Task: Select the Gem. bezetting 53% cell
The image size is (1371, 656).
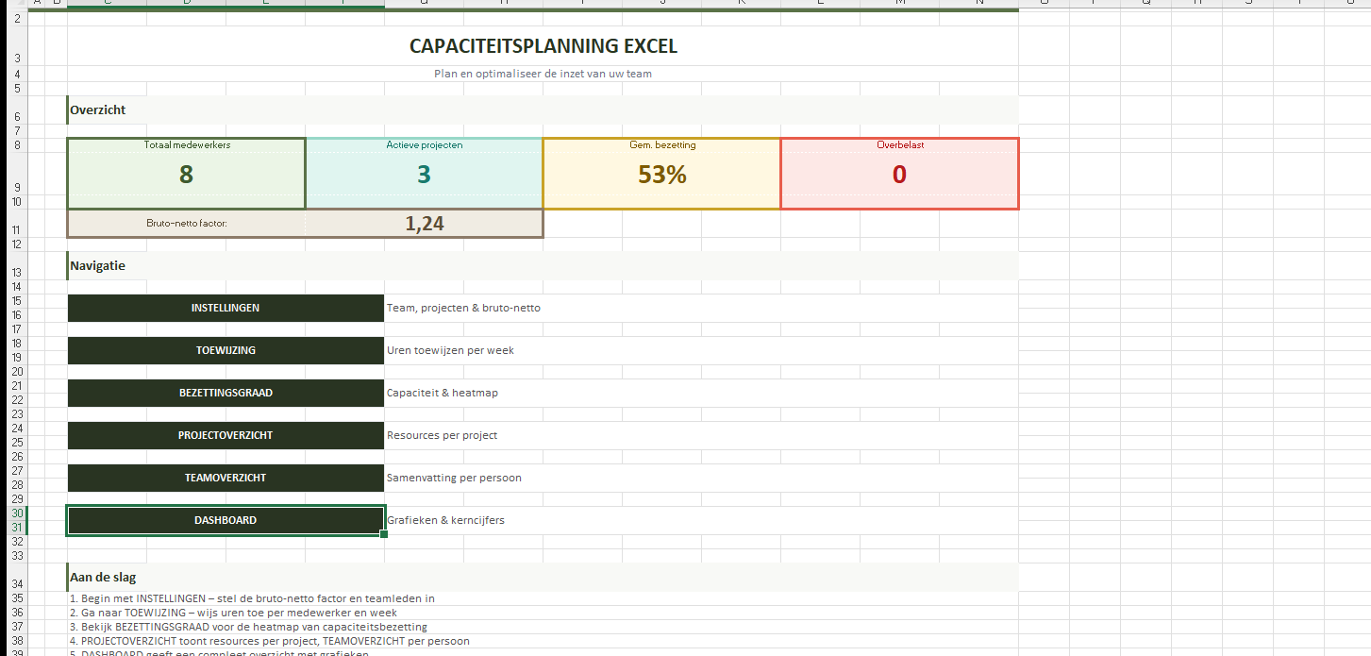Action: [661, 175]
